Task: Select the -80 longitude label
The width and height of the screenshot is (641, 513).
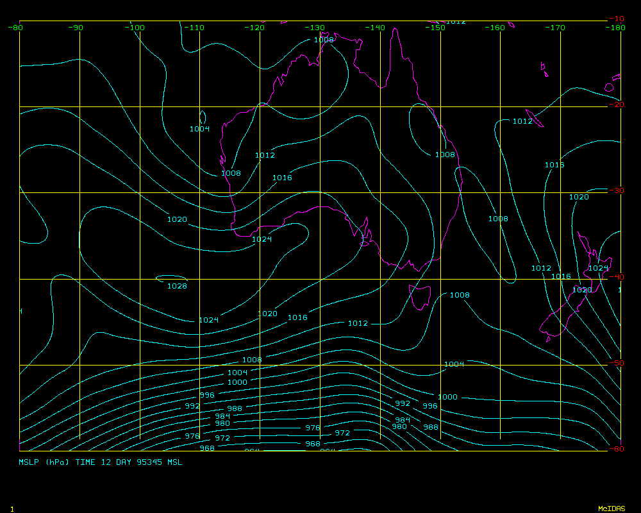Action: click(x=15, y=28)
